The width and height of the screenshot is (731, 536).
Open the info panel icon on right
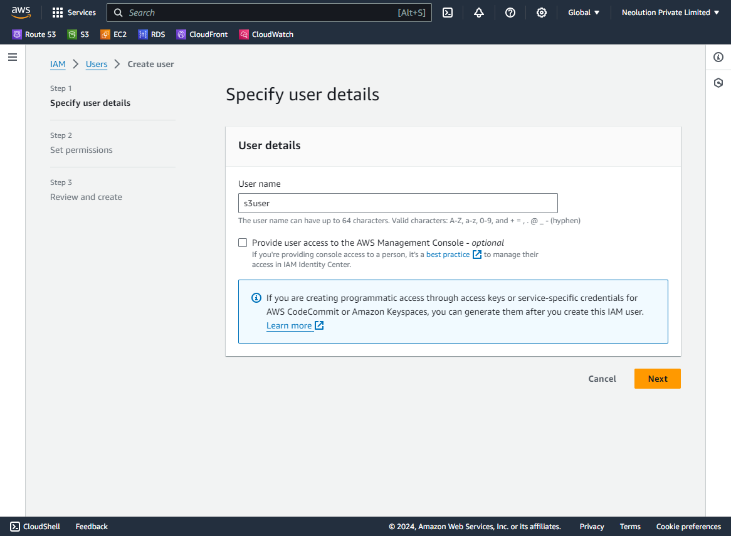718,57
